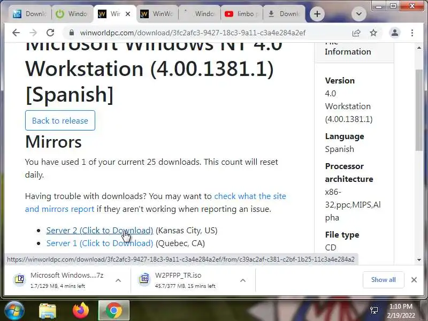Switch to the Windo tab with power icon
The width and height of the screenshot is (428, 321).
pos(72,14)
